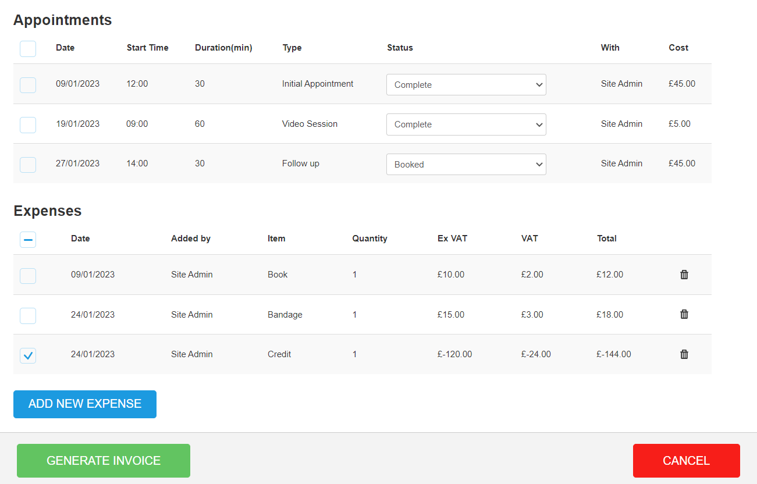
Task: Uncheck the Credit expense checkbox
Action: click(x=28, y=355)
